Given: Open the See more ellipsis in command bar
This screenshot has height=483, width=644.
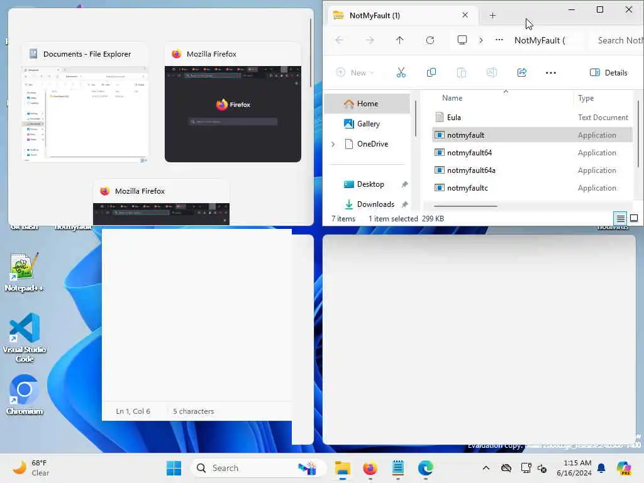Looking at the screenshot, I should pos(551,73).
